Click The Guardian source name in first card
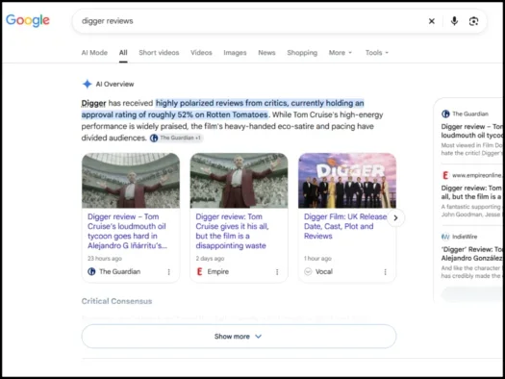The image size is (505, 379). pyautogui.click(x=120, y=271)
